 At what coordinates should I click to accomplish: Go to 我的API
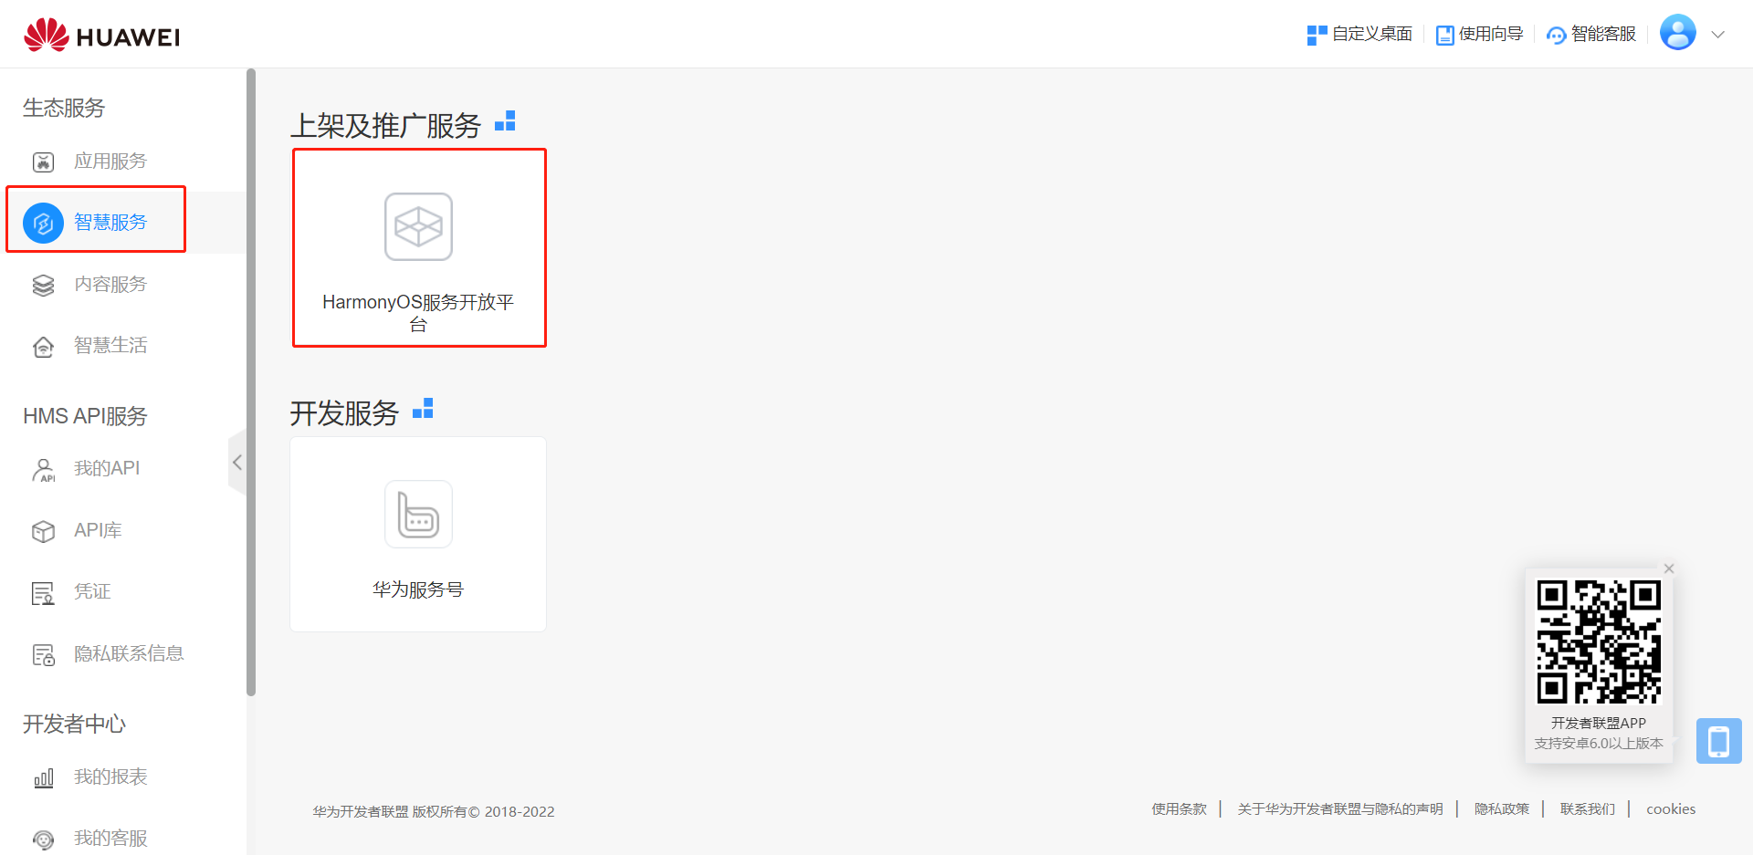(107, 469)
